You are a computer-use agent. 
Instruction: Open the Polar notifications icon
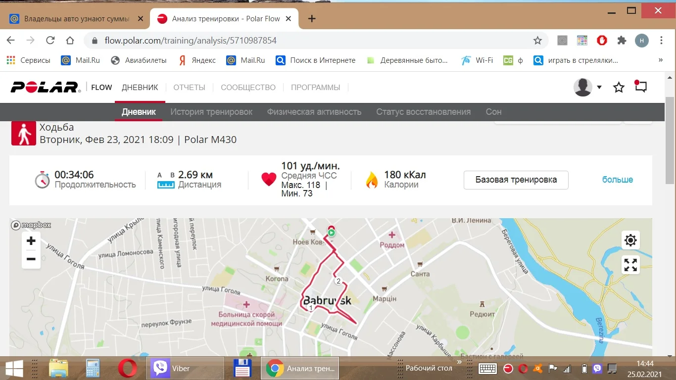(x=640, y=87)
